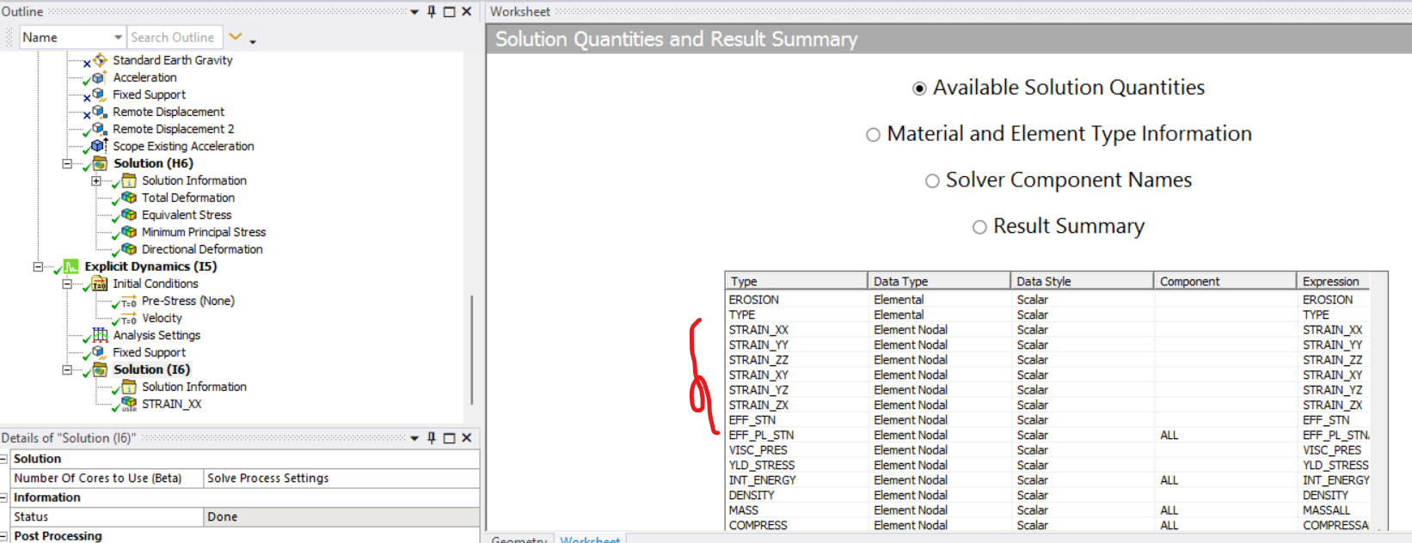Select Material and Element Type Information option
The width and height of the screenshot is (1412, 543).
pos(873,135)
